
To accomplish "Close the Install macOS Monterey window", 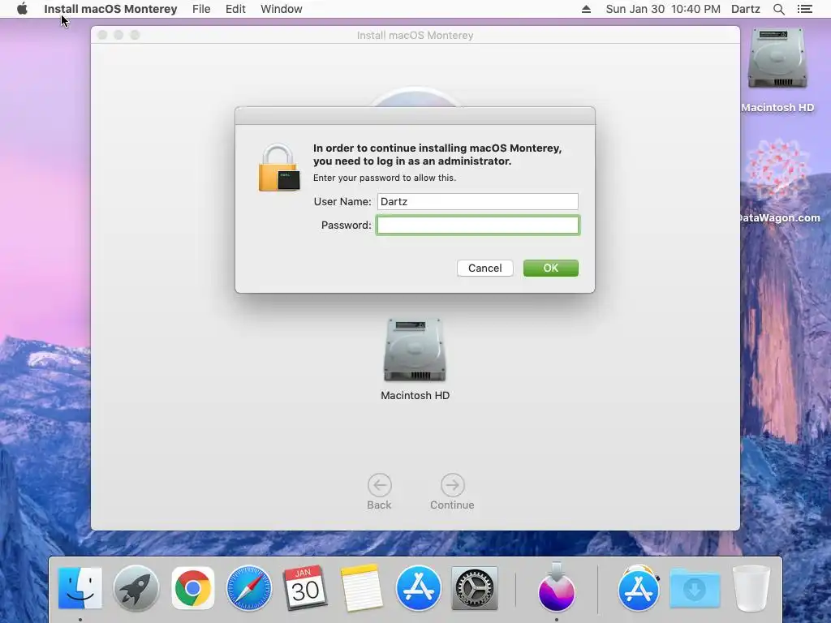I will click(103, 35).
